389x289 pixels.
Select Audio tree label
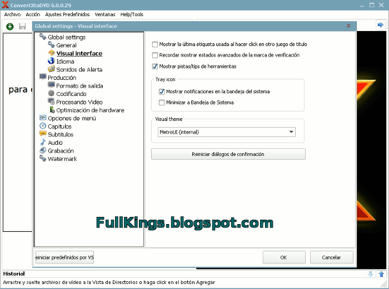(x=55, y=143)
